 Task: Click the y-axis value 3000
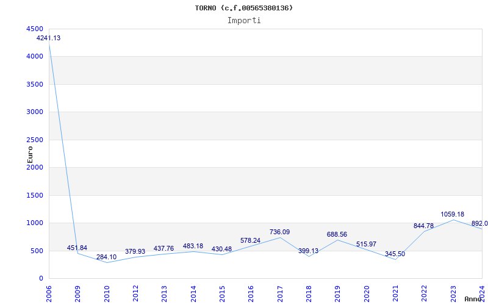click(35, 112)
